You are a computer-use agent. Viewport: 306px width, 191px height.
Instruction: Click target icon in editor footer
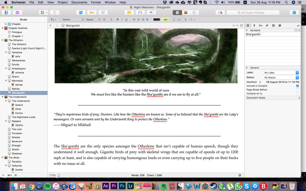(240, 175)
